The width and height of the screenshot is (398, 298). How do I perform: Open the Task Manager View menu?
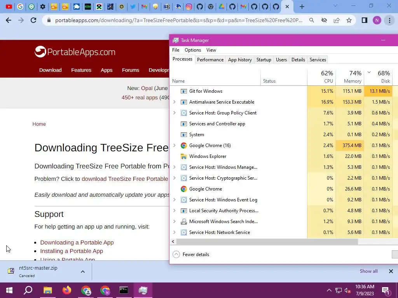(211, 50)
